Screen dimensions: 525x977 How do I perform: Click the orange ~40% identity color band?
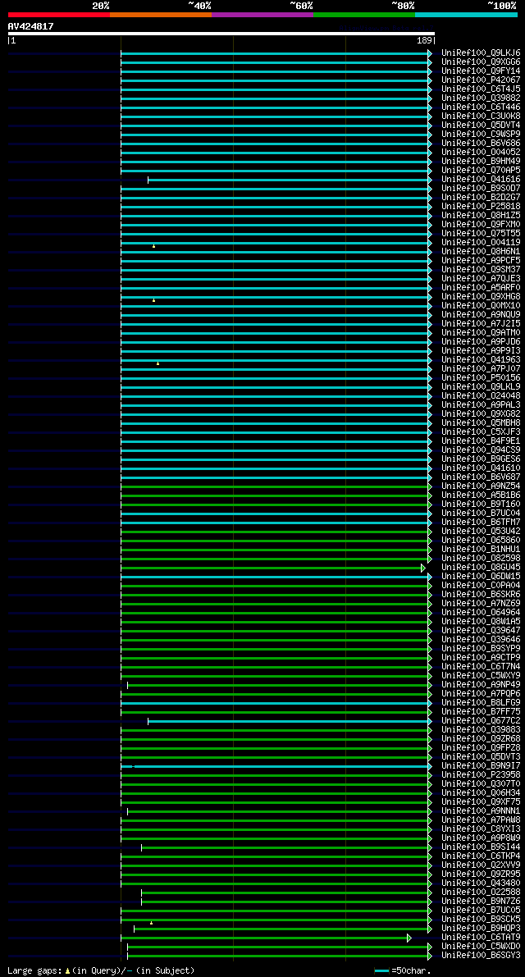pyautogui.click(x=161, y=14)
